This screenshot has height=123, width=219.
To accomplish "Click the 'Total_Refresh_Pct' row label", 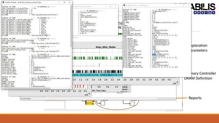I will point(130,56).
